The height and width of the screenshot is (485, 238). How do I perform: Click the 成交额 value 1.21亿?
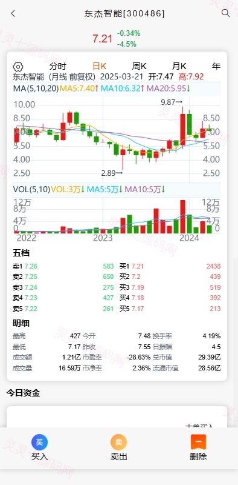71,358
